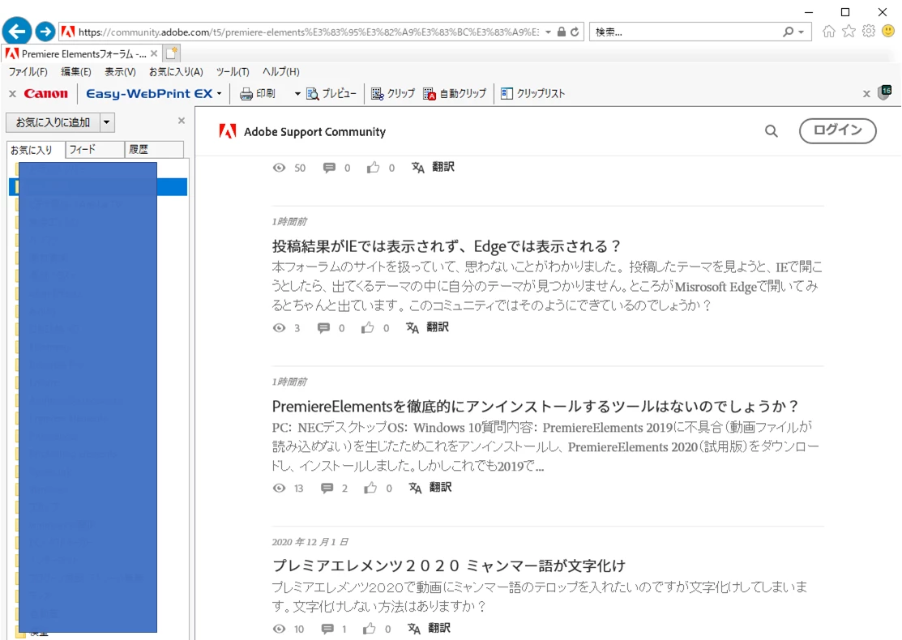Close the Premiere Elements forum tab

pyautogui.click(x=154, y=53)
